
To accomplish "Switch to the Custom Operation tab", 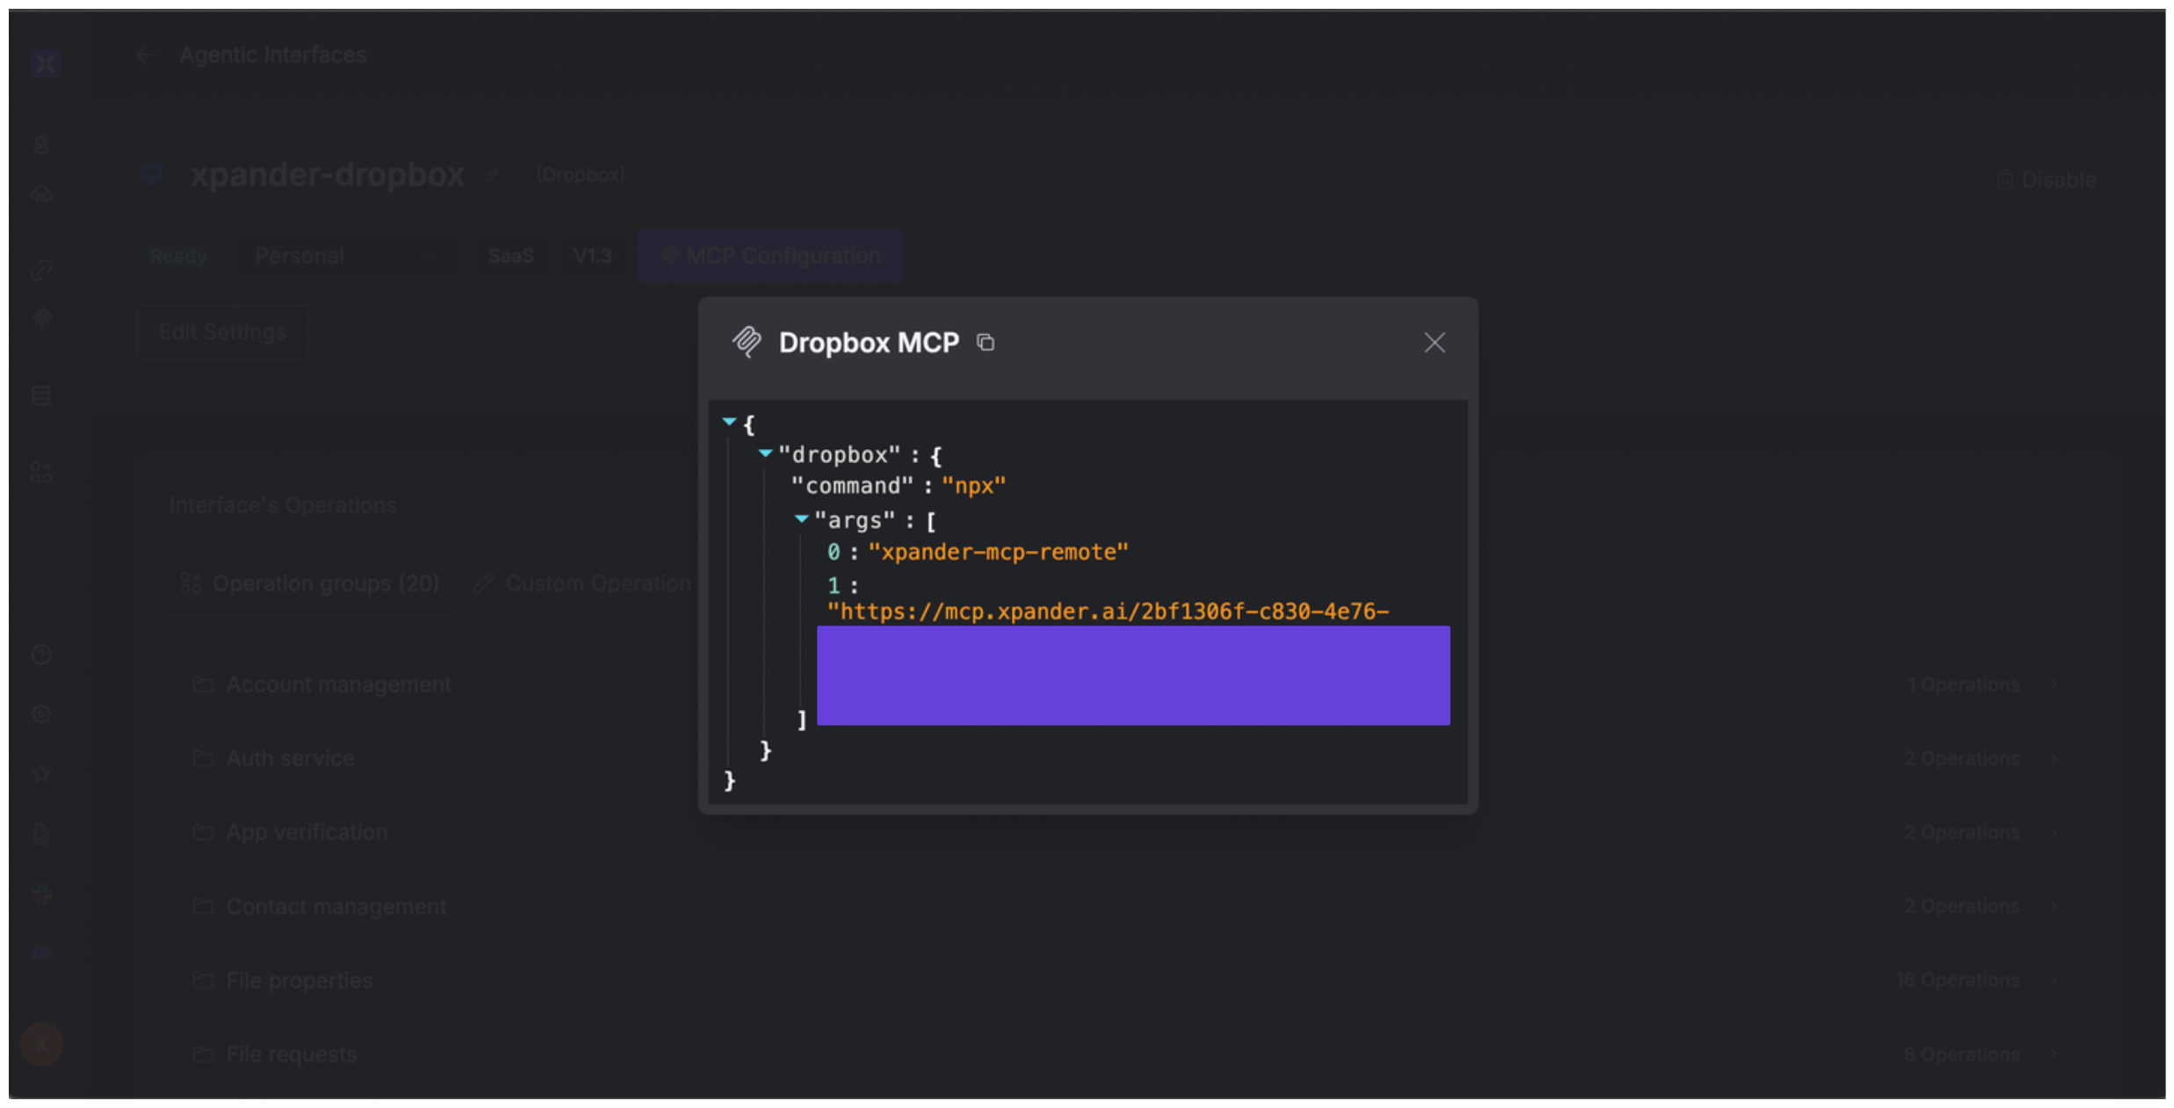I will pyautogui.click(x=582, y=583).
